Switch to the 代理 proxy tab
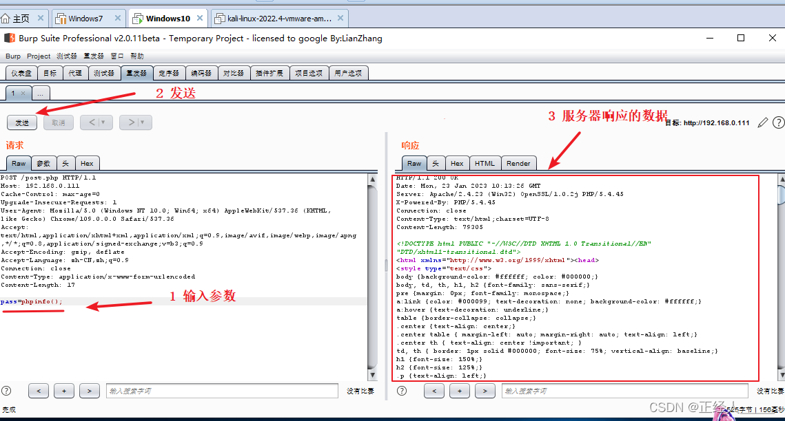The width and height of the screenshot is (785, 421). (x=75, y=73)
